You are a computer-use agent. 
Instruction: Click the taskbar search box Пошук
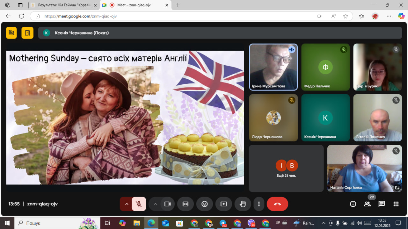click(x=57, y=223)
